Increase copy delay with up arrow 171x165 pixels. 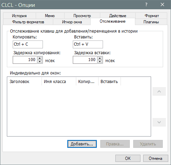pyautogui.click(x=40, y=58)
